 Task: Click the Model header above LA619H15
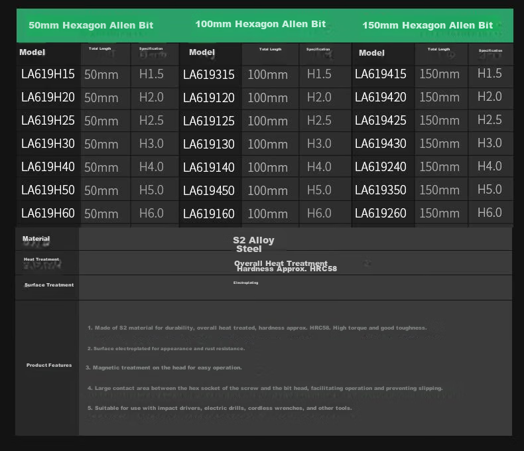(x=32, y=52)
